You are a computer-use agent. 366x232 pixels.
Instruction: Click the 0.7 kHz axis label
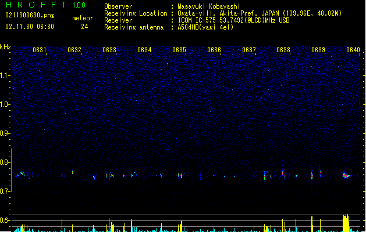5,191
